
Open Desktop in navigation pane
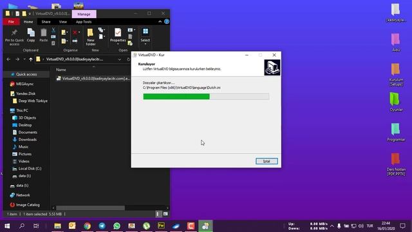22,125
